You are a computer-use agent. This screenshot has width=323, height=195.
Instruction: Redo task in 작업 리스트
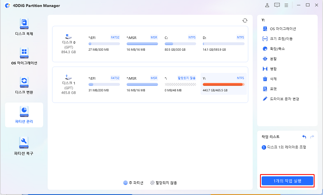312,137
